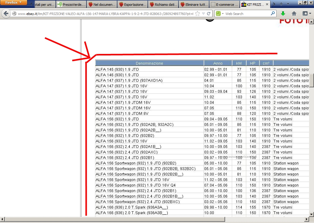The width and height of the screenshot is (314, 223).
Task: Go to Firefox home page
Action: coord(294,13)
